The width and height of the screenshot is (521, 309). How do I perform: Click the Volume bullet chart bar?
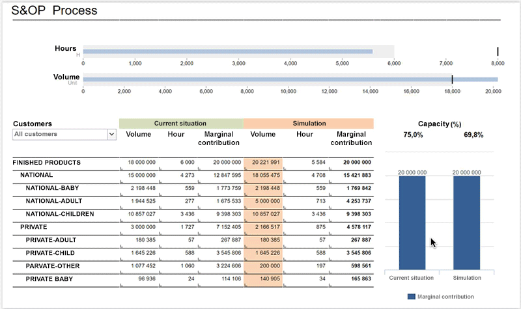[290, 79]
